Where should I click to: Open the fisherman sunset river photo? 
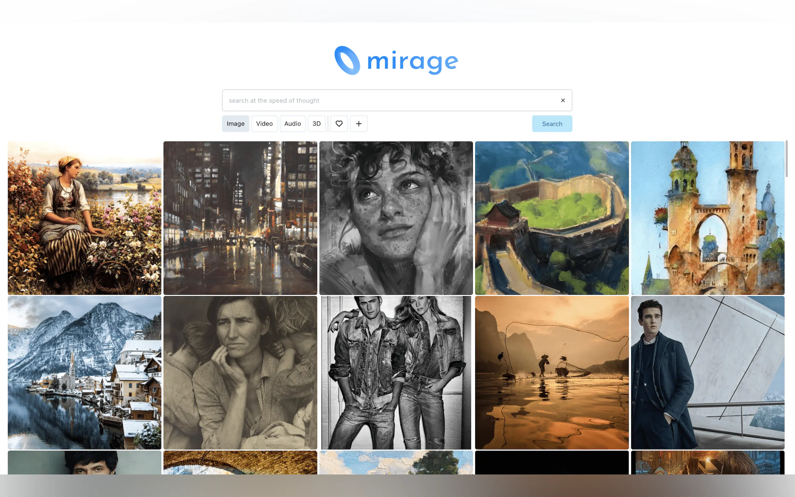click(551, 372)
